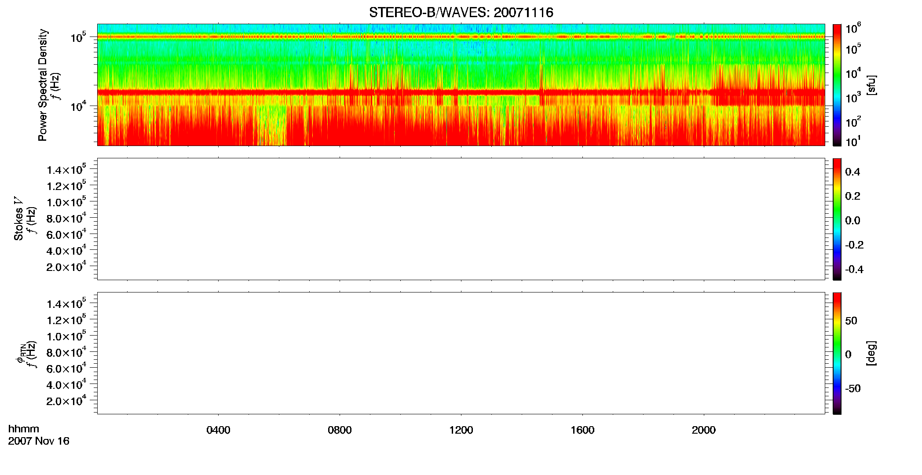Click the 10^6 tick on sfu colorbar

pos(853,29)
